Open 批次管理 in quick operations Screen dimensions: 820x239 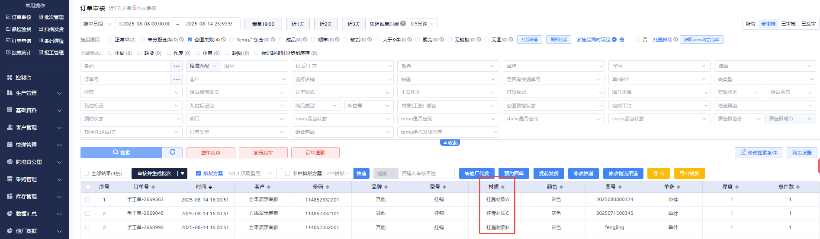coord(51,17)
